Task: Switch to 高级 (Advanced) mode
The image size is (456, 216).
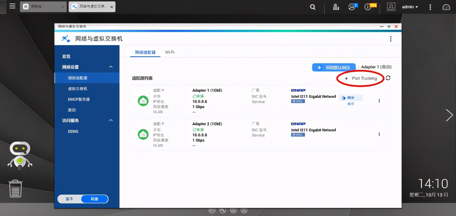Action: coord(94,199)
